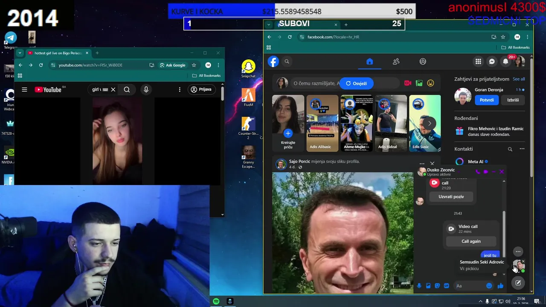Hide the Sajo Porcic post
Viewport: 546px width, 307px height.
click(x=432, y=163)
